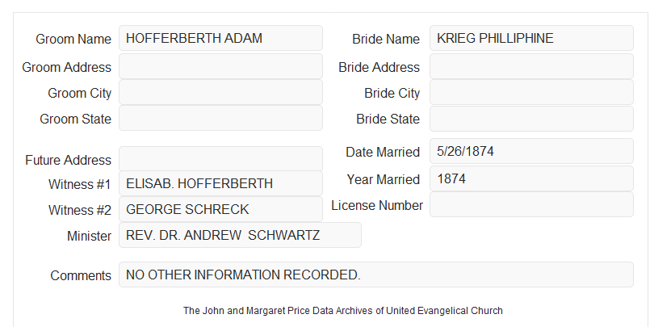Screen dimensions: 650x327
Task: Click the Date Married label
Action: [x=383, y=152]
